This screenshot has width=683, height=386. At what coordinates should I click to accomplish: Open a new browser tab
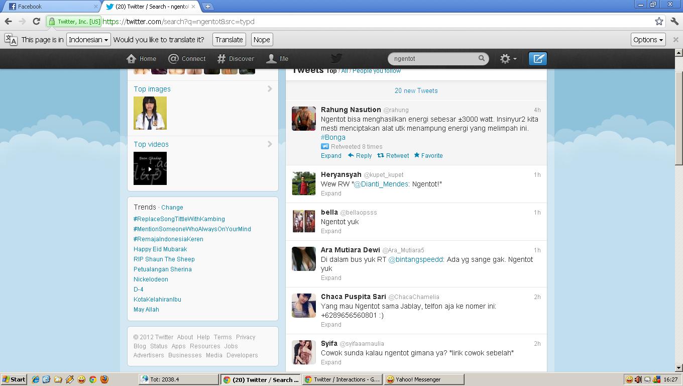tap(207, 7)
